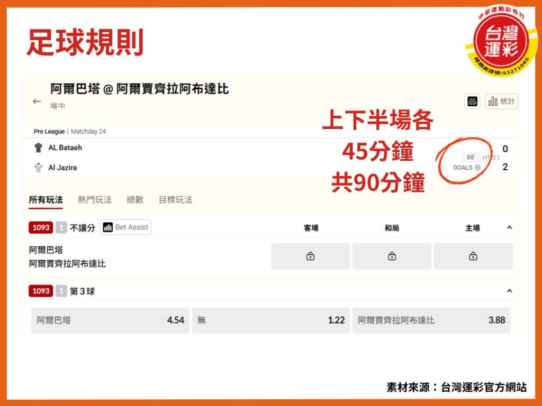Image resolution: width=542 pixels, height=406 pixels.
Task: Open the 統計 statistics button
Action: tap(501, 101)
